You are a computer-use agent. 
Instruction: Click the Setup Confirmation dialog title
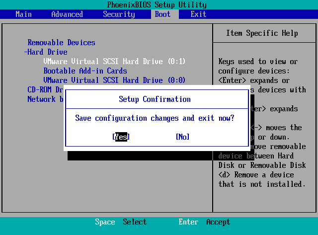point(155,99)
